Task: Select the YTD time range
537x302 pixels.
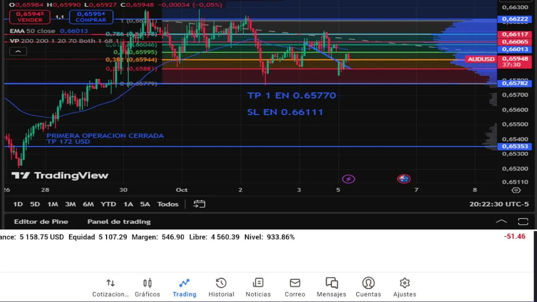Action: point(108,204)
